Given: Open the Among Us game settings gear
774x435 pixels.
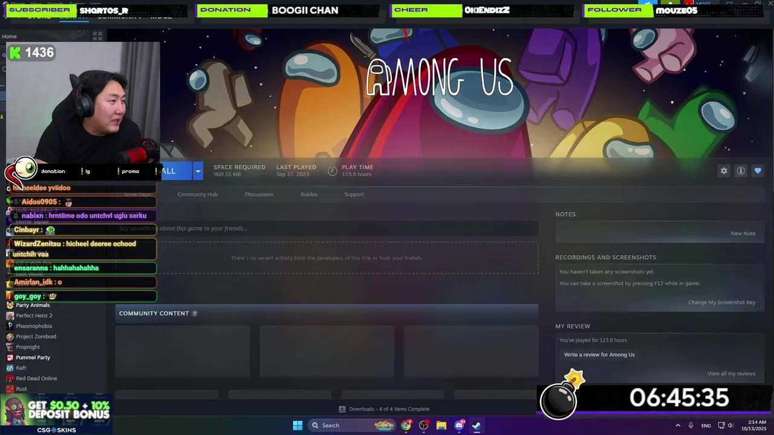Looking at the screenshot, I should (x=724, y=171).
